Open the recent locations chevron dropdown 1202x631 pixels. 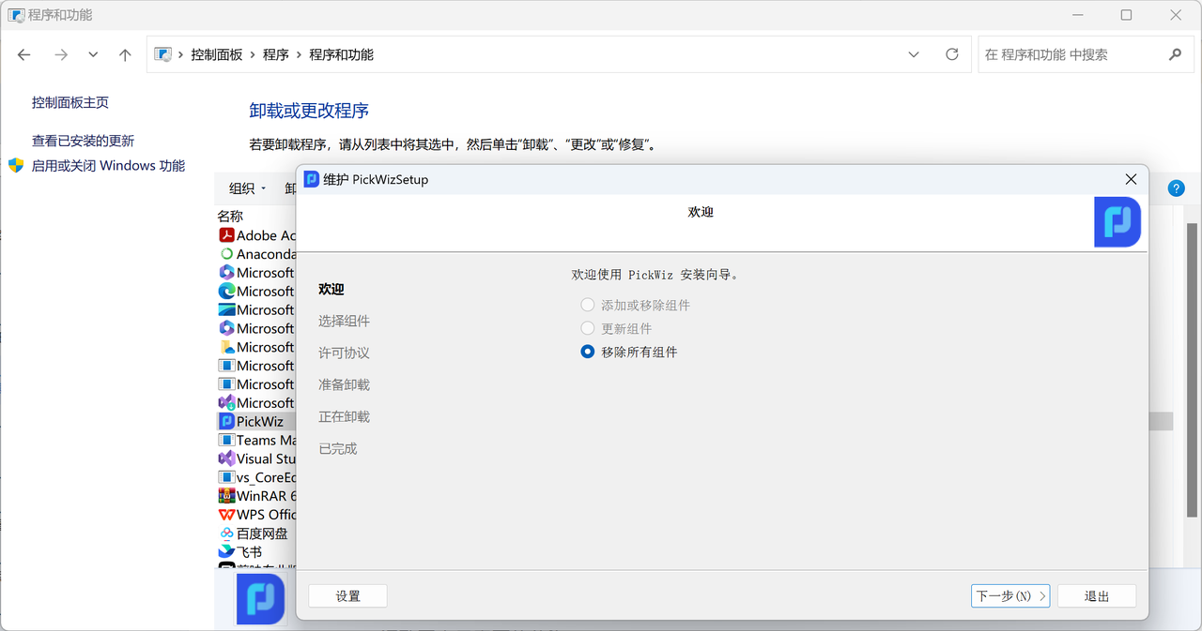[x=93, y=54]
